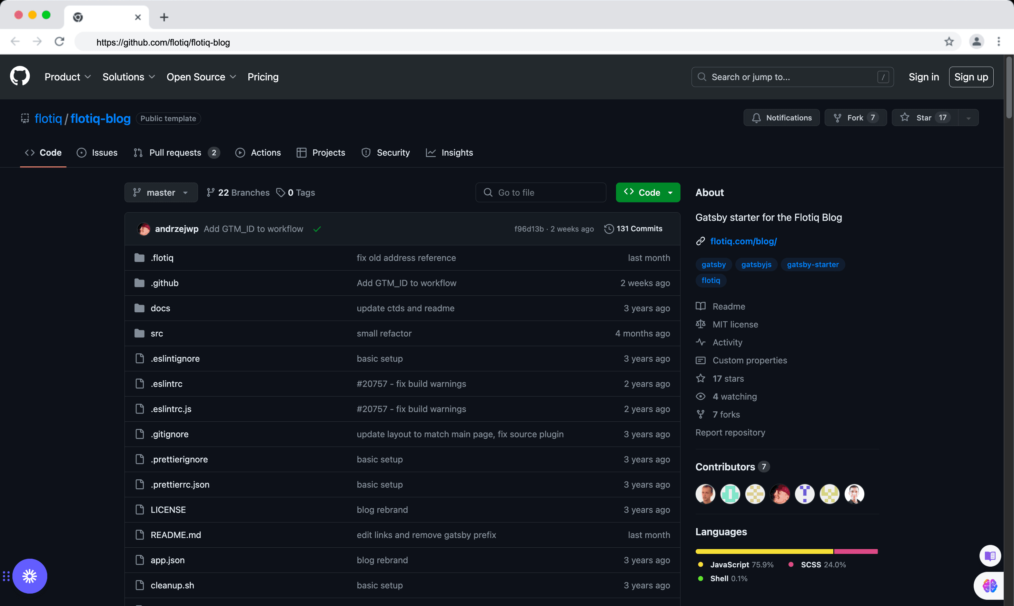Click the page vertical scrollbar
This screenshot has height=606, width=1014.
[1009, 88]
